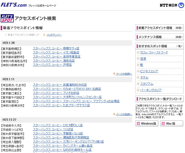The height and width of the screenshot is (153, 185).
Task: Open スターバックス 武蔵浦和BEANS店 link
Action: pos(60,85)
